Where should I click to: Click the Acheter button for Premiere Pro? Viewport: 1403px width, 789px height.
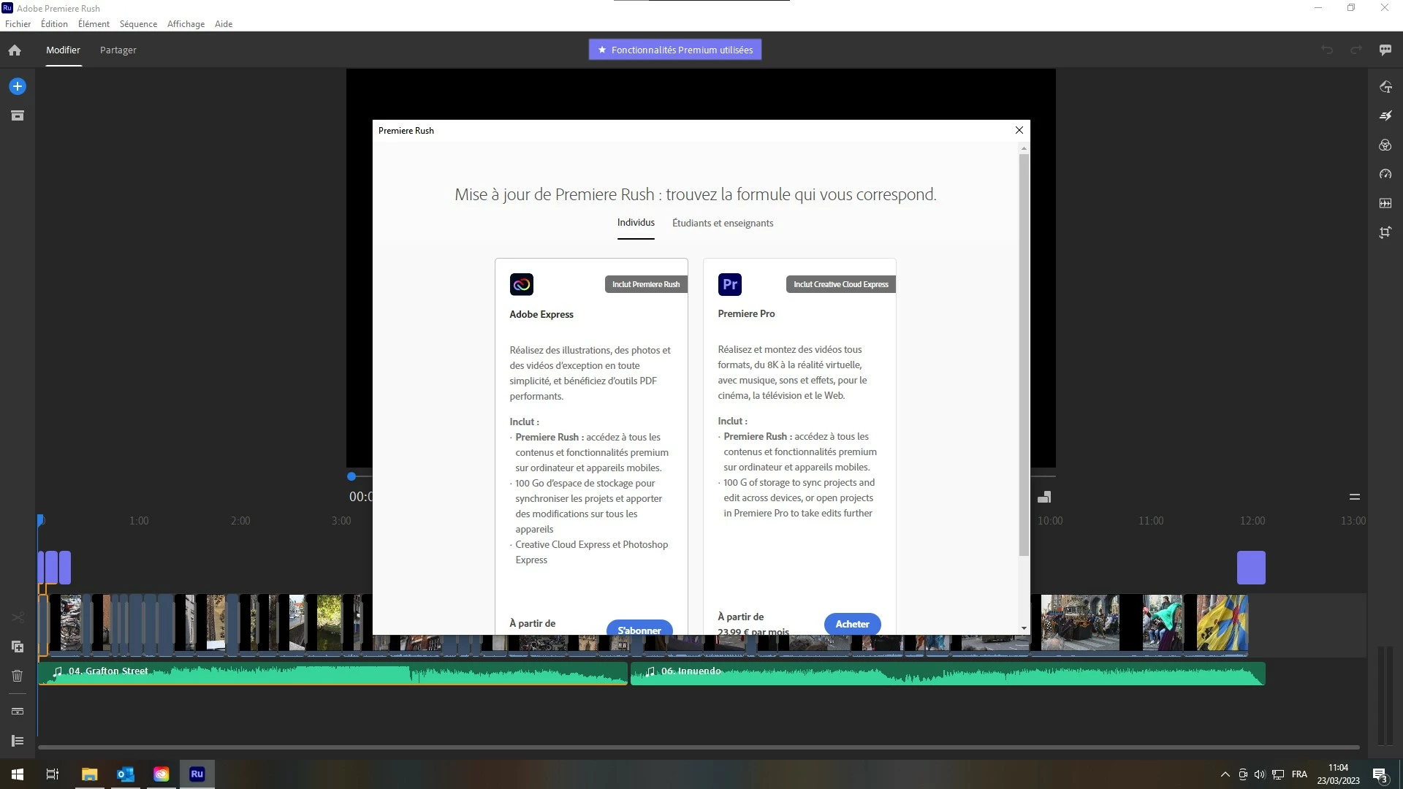pyautogui.click(x=852, y=624)
